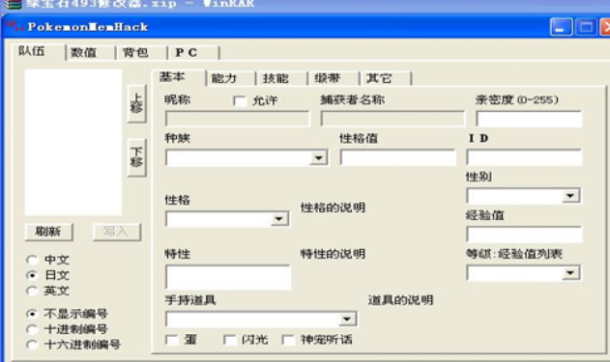Open the 种族 species dropdown
The height and width of the screenshot is (362, 610).
tap(319, 158)
